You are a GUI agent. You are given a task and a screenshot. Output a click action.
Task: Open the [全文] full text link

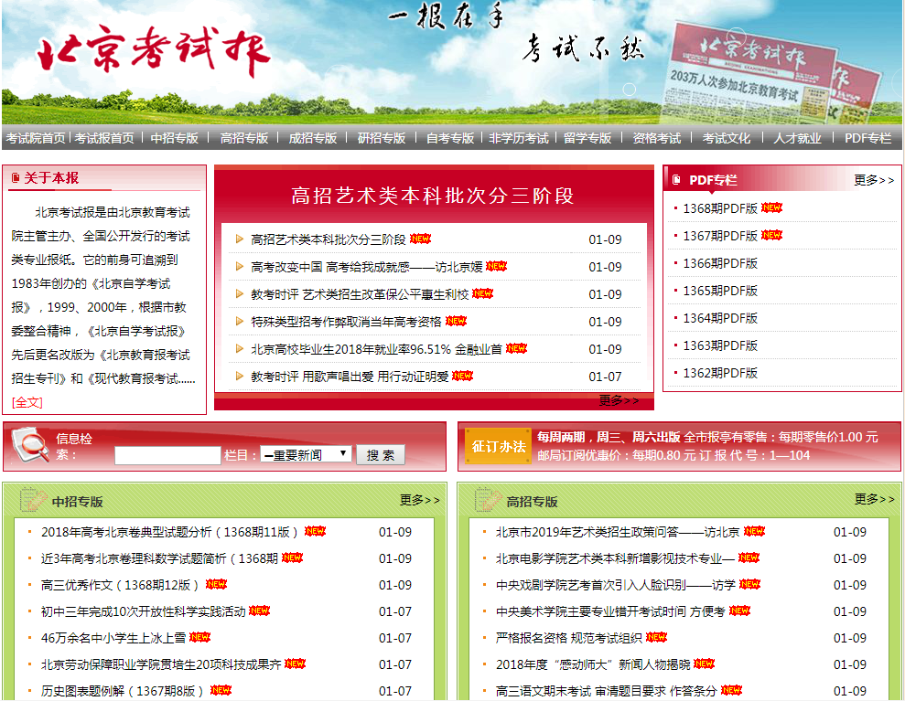click(x=27, y=402)
